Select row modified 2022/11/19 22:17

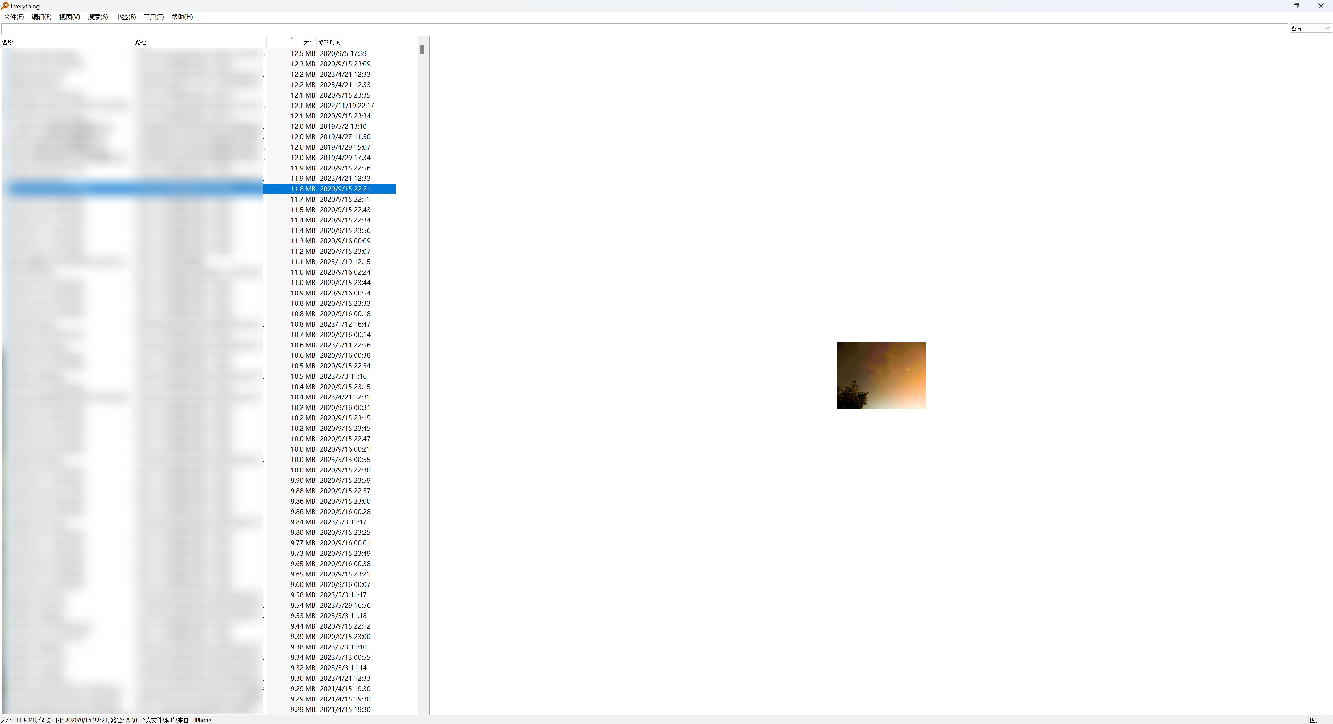[346, 106]
